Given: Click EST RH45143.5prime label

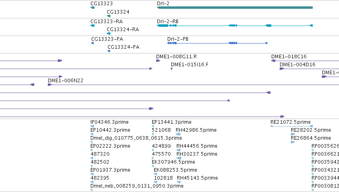Looking at the screenshot, I should coord(197,178).
